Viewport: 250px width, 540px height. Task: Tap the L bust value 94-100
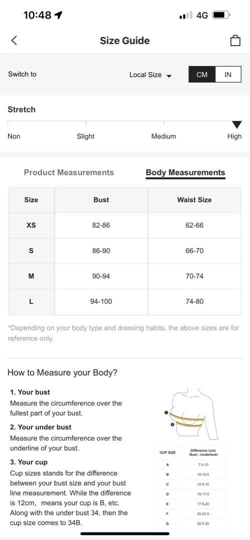pyautogui.click(x=101, y=301)
